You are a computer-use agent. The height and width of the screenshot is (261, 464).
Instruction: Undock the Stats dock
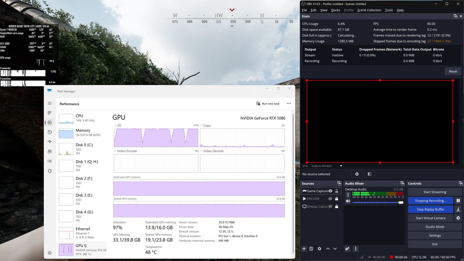coord(455,16)
